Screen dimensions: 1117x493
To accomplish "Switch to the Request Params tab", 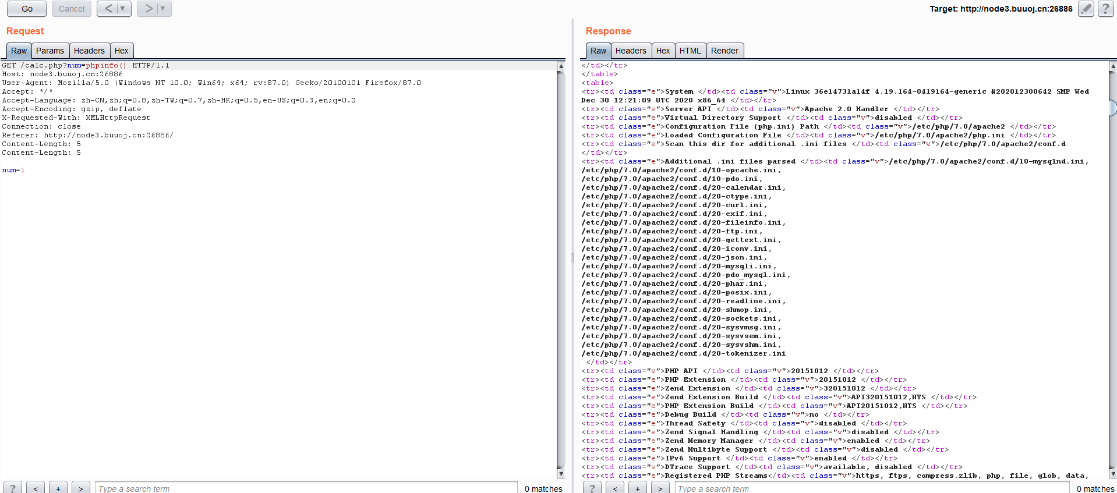I will (50, 51).
